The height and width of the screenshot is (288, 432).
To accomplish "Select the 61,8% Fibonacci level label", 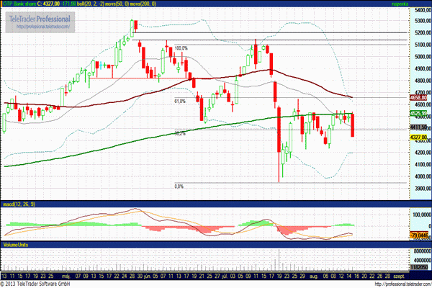I will tap(180, 102).
